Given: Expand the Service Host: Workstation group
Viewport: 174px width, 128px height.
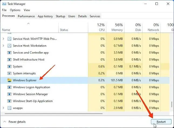Looking at the screenshot, I should click(3, 46).
